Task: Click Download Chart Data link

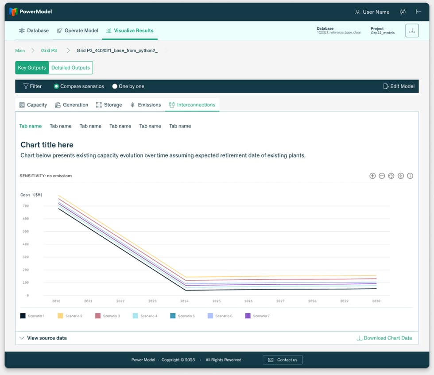Action: (x=384, y=338)
